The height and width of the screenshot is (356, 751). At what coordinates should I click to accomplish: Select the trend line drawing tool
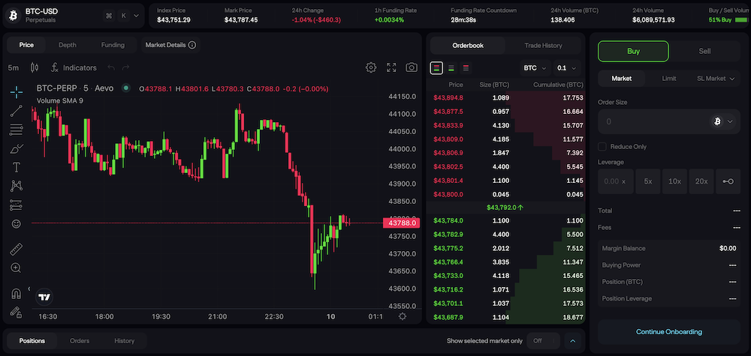coord(17,111)
